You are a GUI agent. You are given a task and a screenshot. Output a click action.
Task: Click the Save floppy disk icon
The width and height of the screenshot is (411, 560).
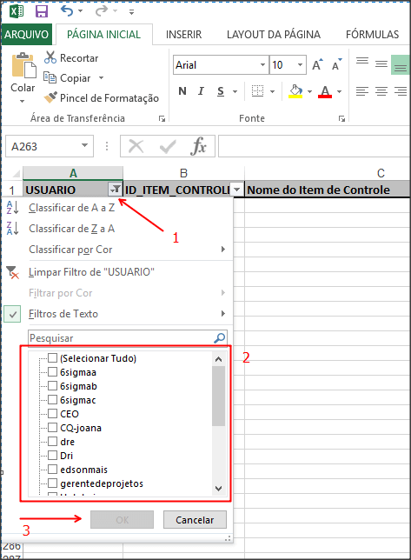tap(42, 11)
